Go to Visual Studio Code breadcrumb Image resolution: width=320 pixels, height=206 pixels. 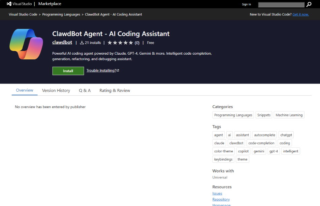click(23, 14)
